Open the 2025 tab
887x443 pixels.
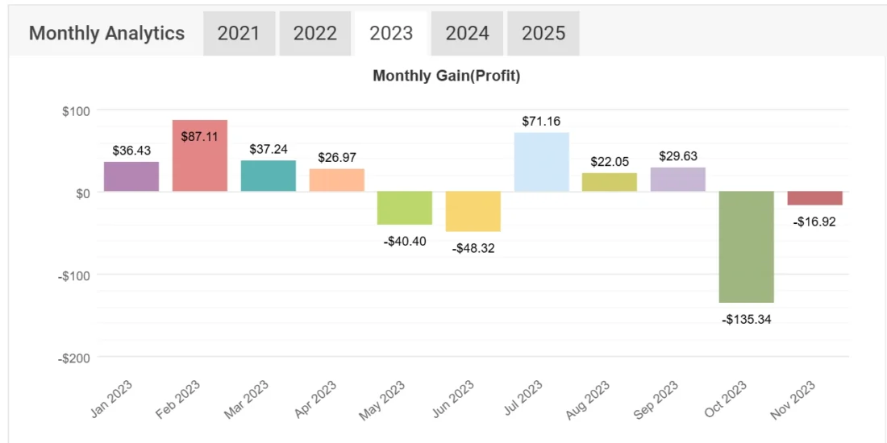tap(543, 33)
